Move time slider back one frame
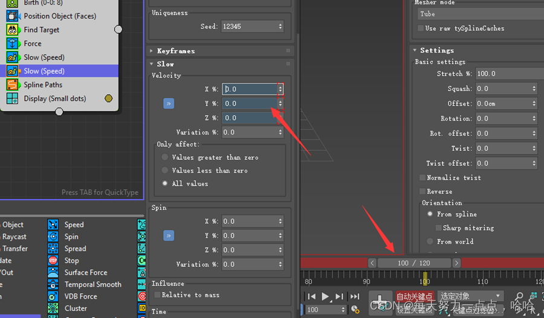The image size is (544, 318). (372, 263)
